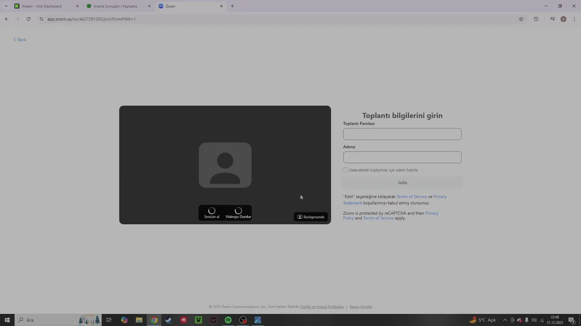Close the Kick Dashboard tab
The height and width of the screenshot is (326, 581).
pyautogui.click(x=77, y=6)
